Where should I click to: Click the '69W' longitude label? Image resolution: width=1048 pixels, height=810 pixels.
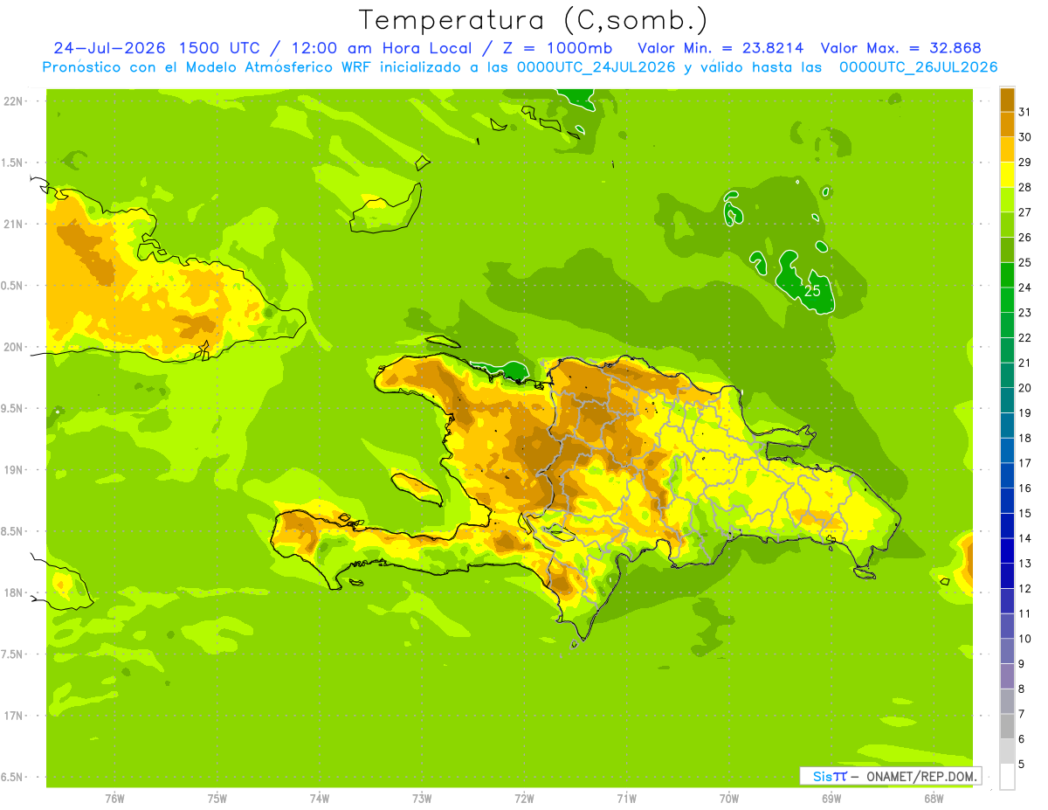point(831,799)
